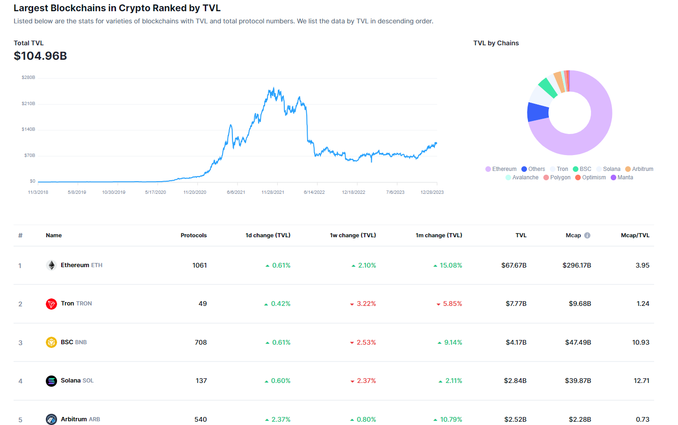678x425 pixels.
Task: Open the Solana SOL chain link
Action: click(x=77, y=381)
